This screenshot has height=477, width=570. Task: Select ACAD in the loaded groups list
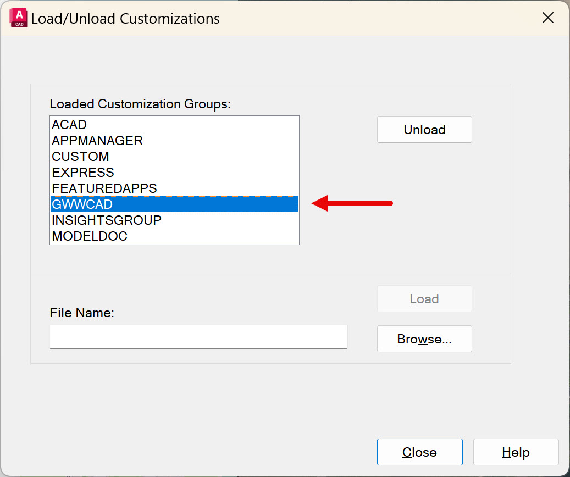pos(69,125)
